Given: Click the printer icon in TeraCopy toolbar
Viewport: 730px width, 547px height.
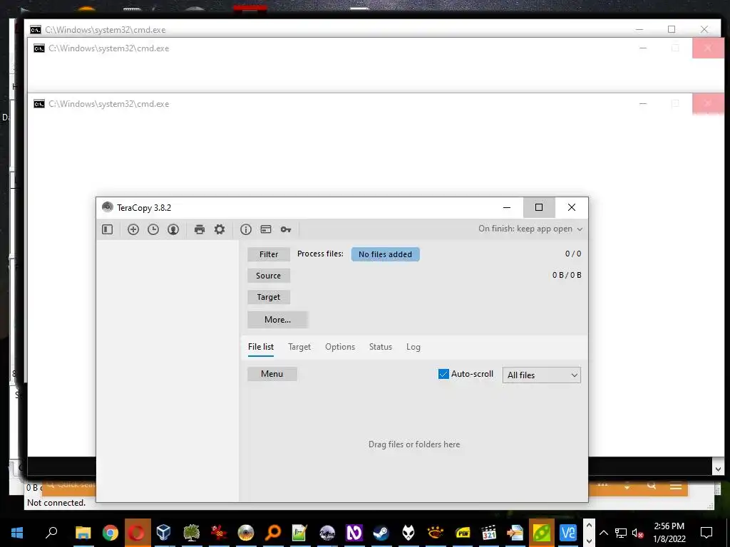Looking at the screenshot, I should click(x=200, y=229).
